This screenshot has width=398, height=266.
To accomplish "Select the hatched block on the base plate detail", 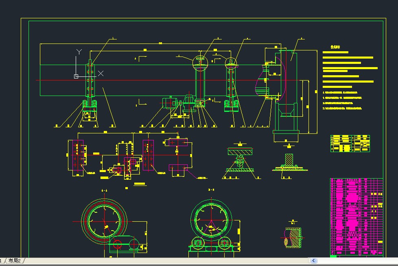I will coord(289,159).
